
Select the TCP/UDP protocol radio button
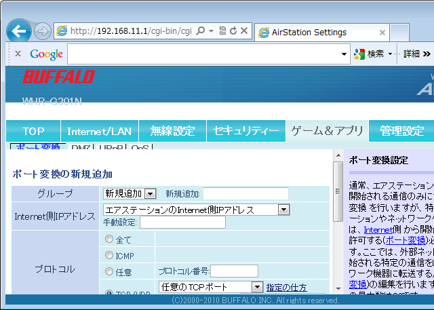pos(109,292)
